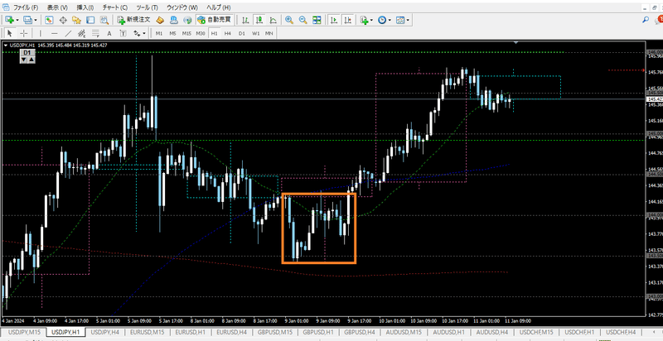The image size is (663, 341).
Task: Expand the templates dropdown arrow
Action: point(407,20)
